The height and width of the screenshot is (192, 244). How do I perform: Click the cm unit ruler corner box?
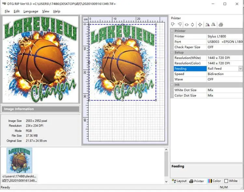(86, 19)
